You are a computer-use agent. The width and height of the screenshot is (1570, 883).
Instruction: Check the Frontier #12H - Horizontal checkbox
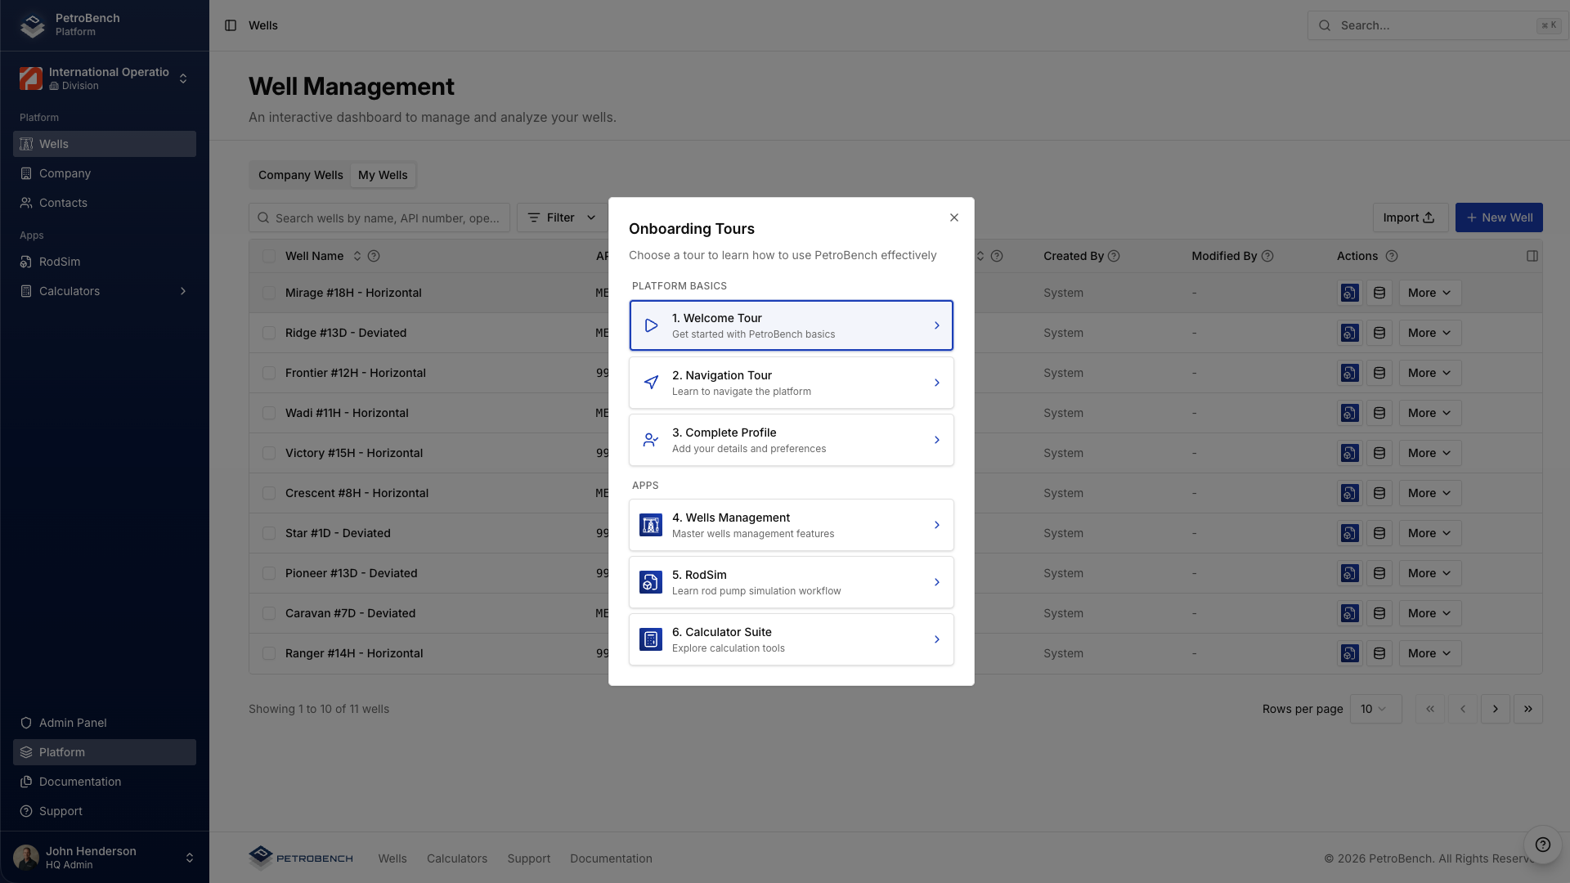click(x=269, y=373)
